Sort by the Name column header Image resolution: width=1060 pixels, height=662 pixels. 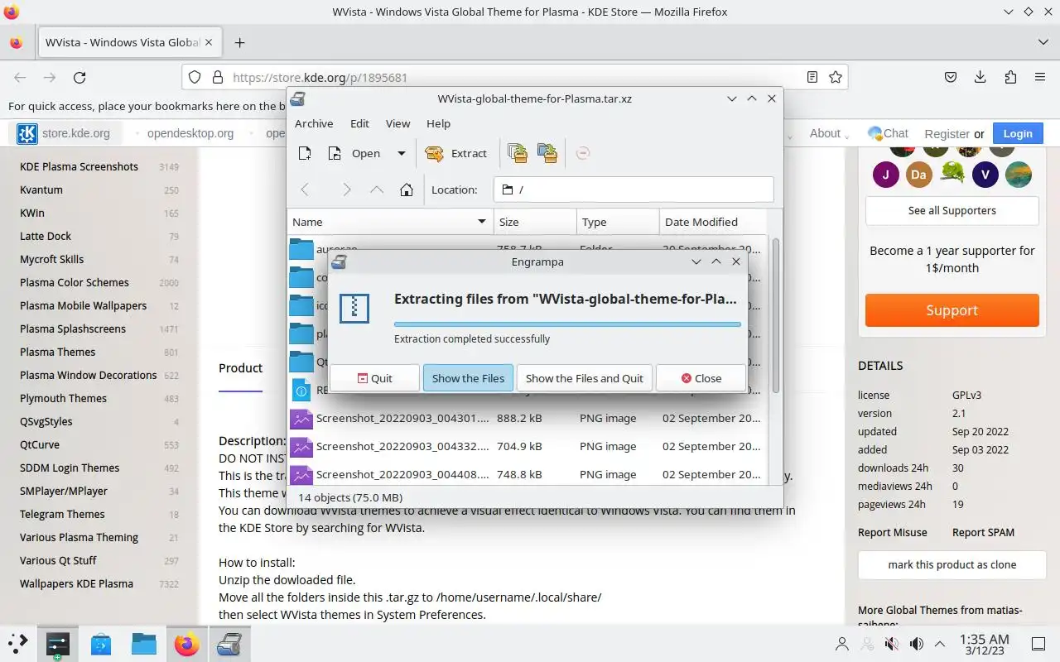[x=390, y=222]
